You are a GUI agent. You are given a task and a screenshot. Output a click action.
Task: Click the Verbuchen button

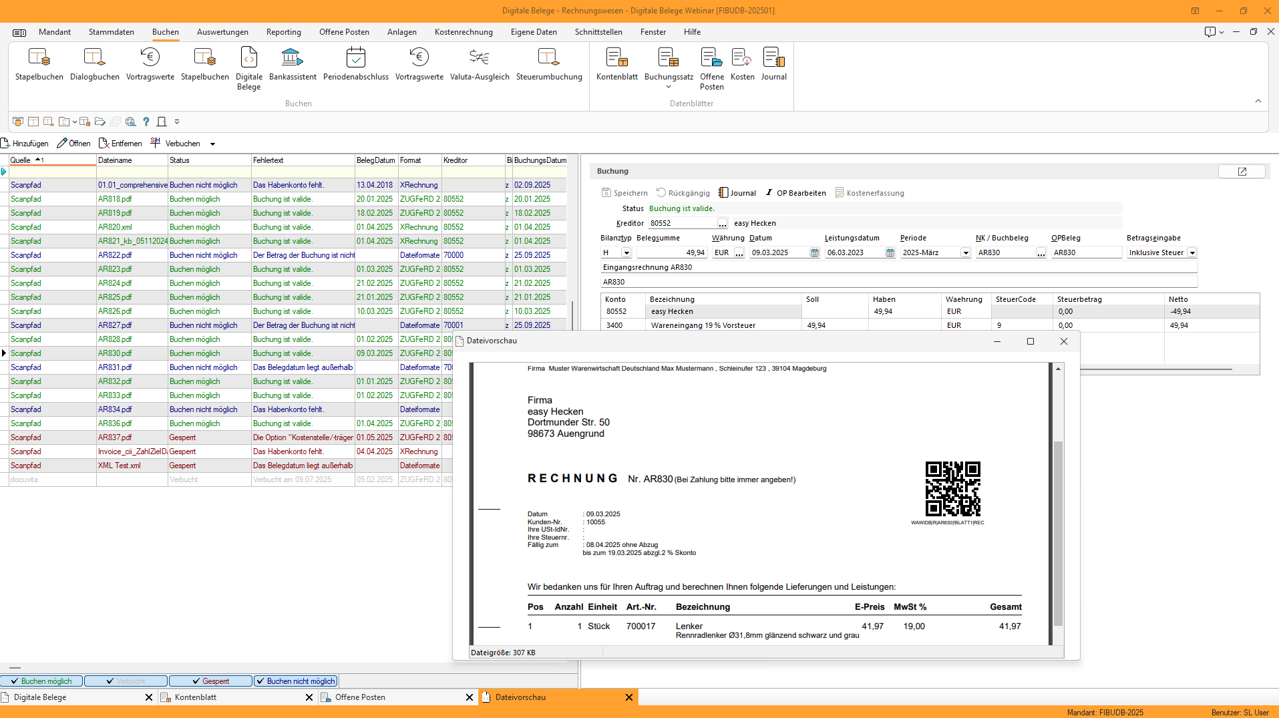[181, 143]
